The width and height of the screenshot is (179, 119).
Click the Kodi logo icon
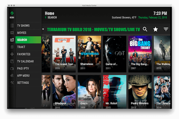click(12, 13)
